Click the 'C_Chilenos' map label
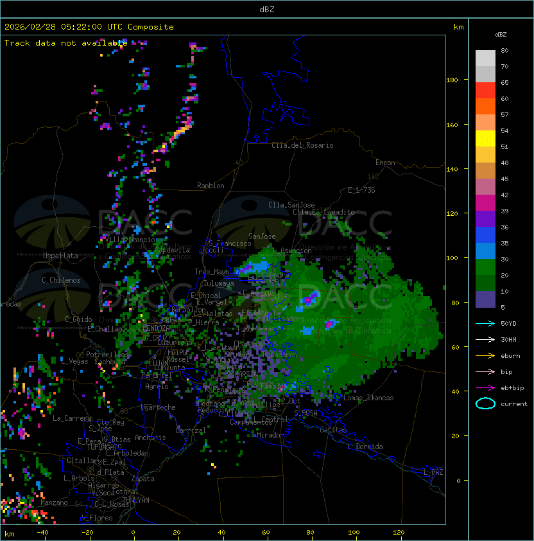 pyautogui.click(x=61, y=280)
